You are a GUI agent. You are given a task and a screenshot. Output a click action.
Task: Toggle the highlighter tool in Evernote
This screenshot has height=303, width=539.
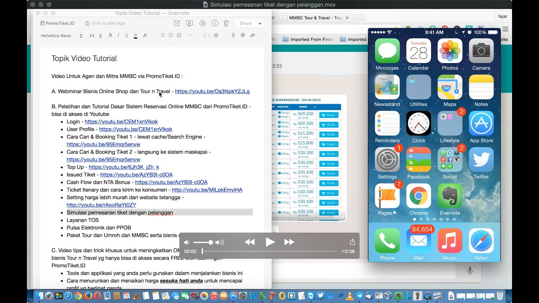click(x=144, y=35)
